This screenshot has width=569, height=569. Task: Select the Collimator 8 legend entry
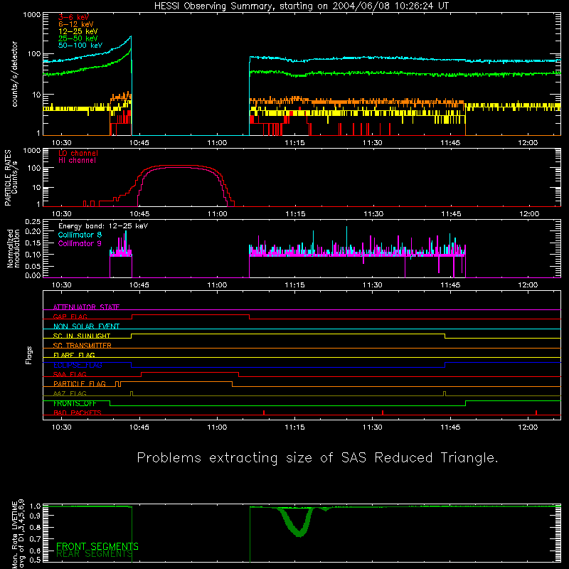tap(80, 235)
